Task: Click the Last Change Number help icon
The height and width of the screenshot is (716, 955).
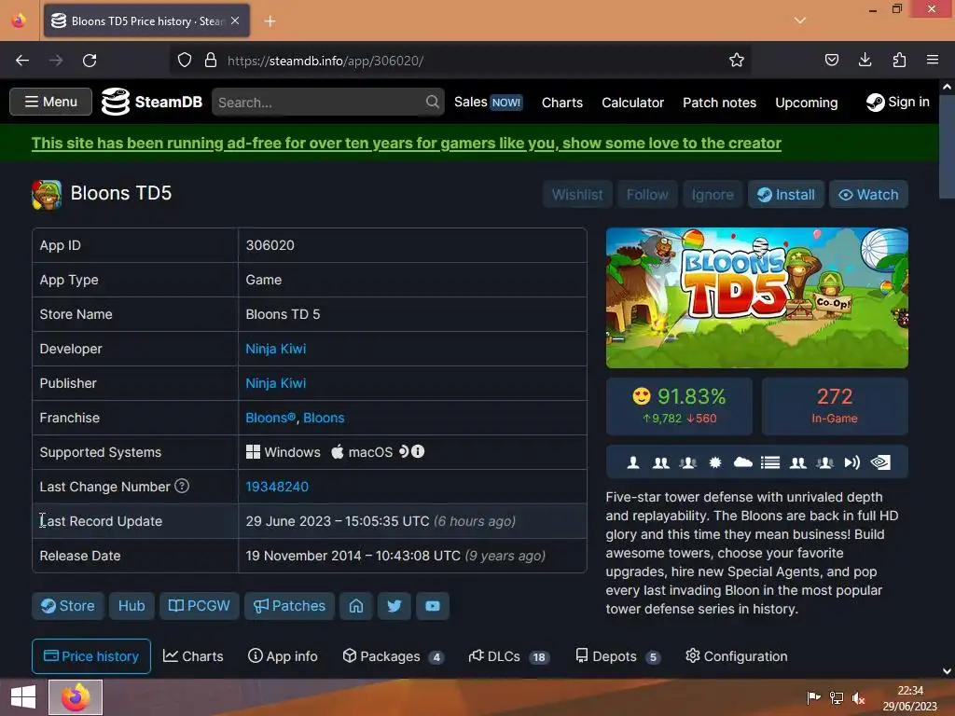Action: pyautogui.click(x=182, y=486)
